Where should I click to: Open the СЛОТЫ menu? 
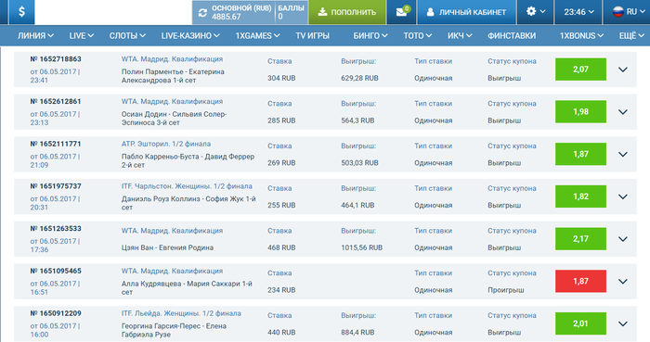(127, 36)
